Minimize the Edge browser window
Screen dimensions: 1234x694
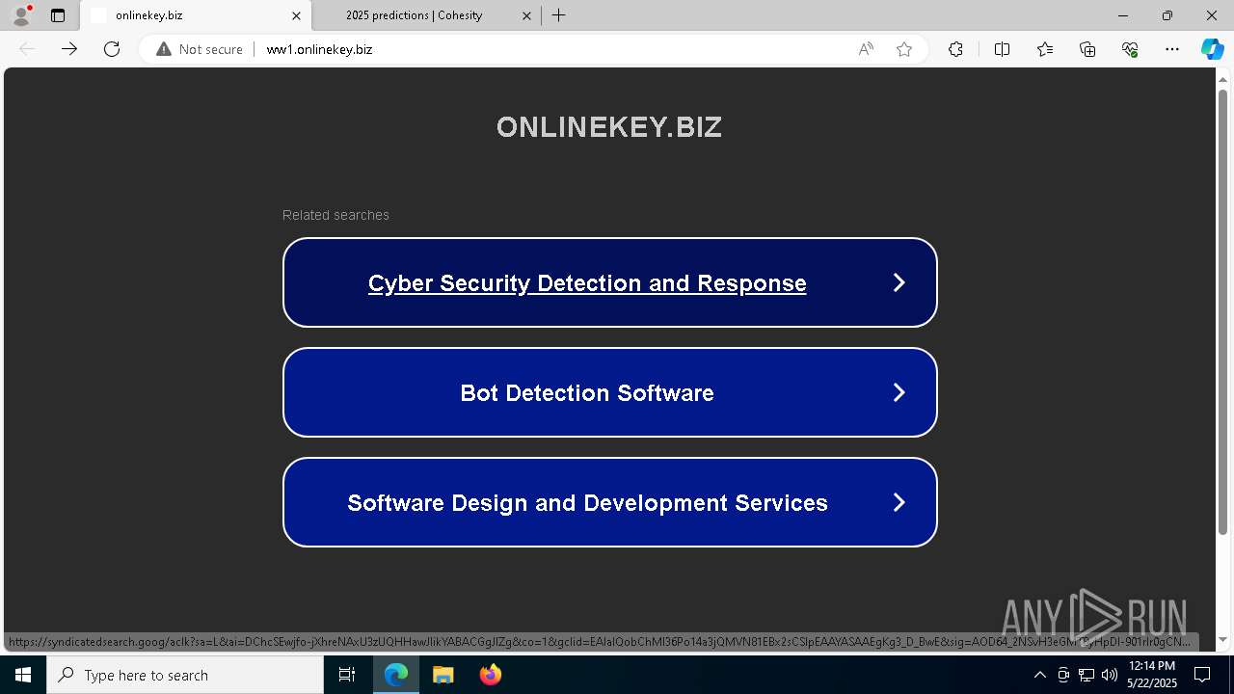click(x=1123, y=15)
